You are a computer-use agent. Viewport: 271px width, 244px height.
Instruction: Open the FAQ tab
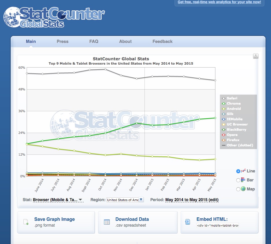coord(94,41)
